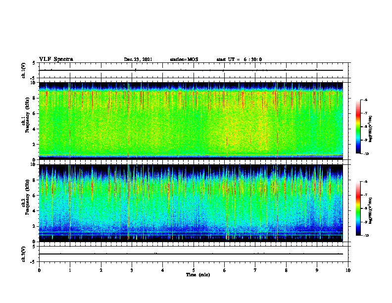Select the "Dec. 23, 2021" date text
392x303 pixels.
click(138, 59)
